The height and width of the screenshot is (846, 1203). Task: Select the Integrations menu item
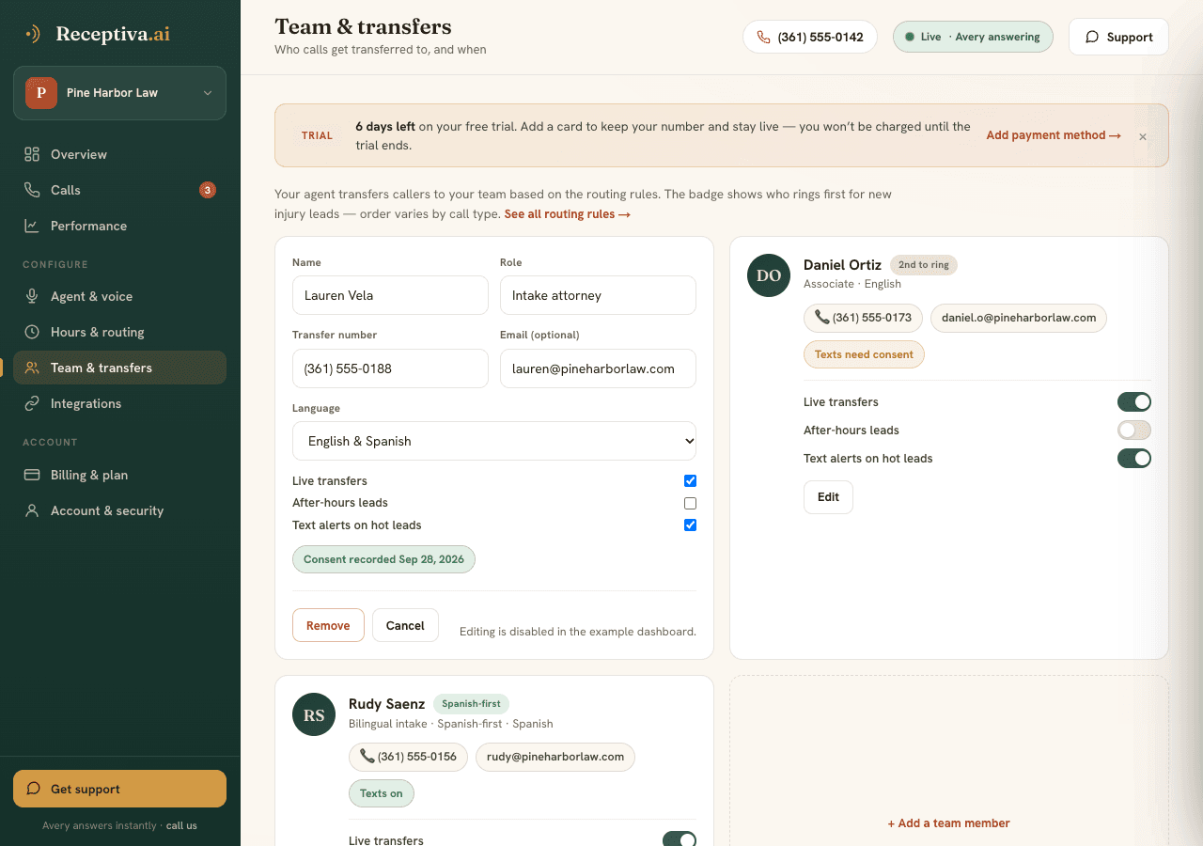(119, 403)
